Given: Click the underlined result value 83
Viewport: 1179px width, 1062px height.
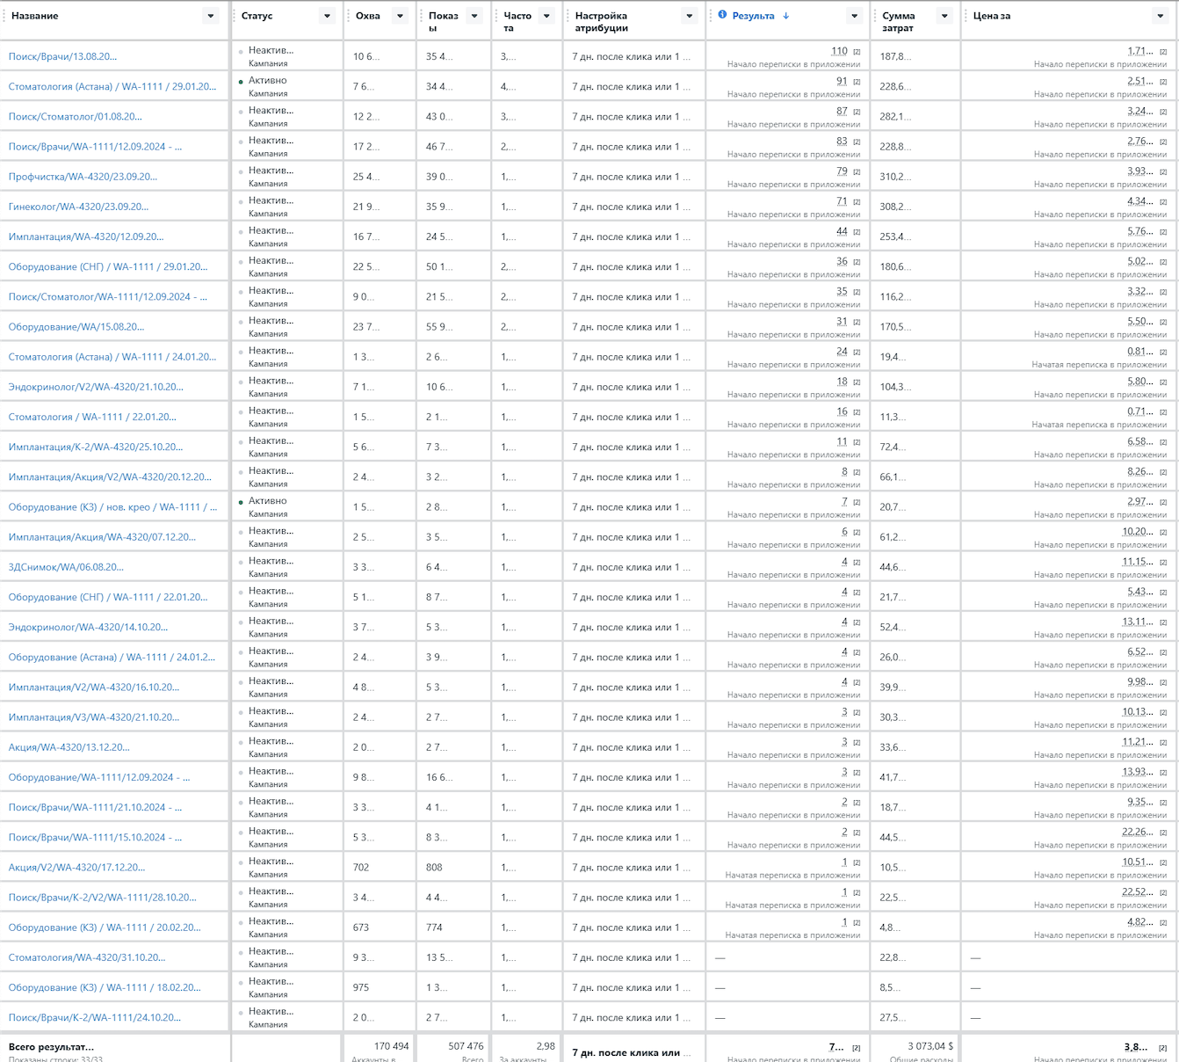Looking at the screenshot, I should 842,141.
